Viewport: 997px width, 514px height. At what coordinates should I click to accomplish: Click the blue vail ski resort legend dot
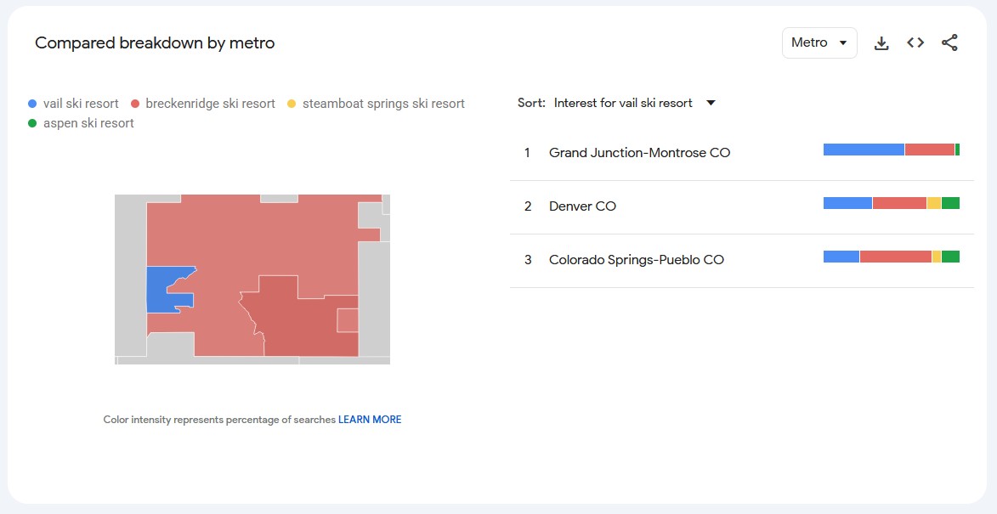pos(31,103)
